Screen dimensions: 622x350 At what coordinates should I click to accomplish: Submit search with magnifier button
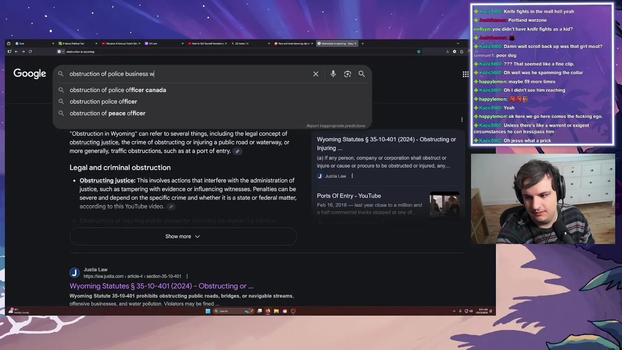coord(362,74)
